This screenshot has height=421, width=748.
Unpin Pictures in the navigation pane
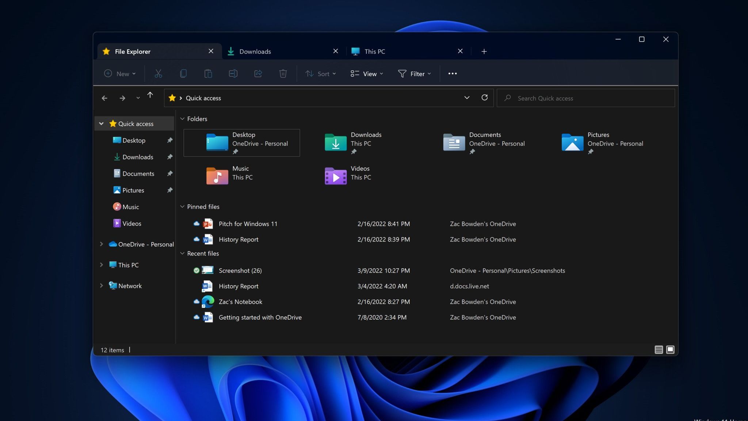170,190
